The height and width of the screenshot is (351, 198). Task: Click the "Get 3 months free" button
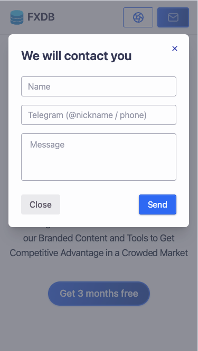(99, 294)
